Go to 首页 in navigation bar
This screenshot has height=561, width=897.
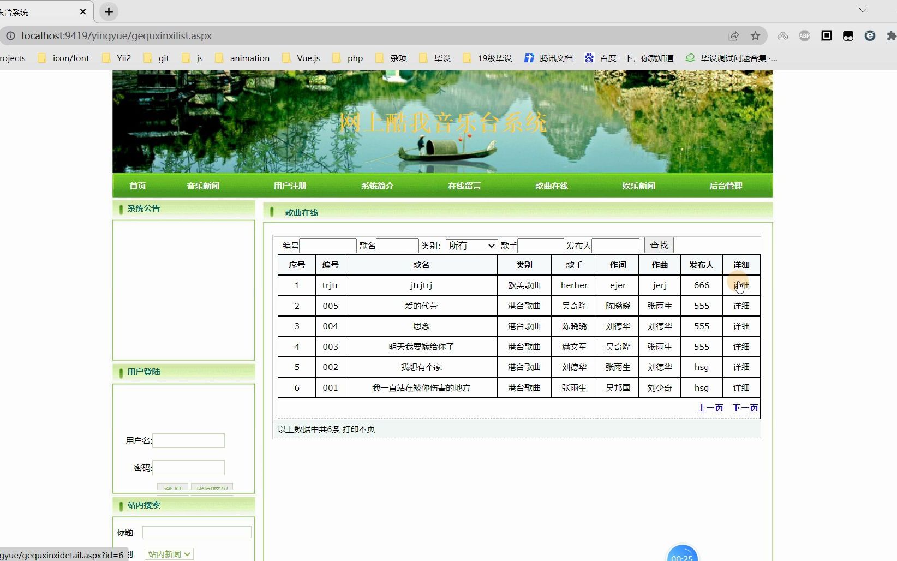137,186
